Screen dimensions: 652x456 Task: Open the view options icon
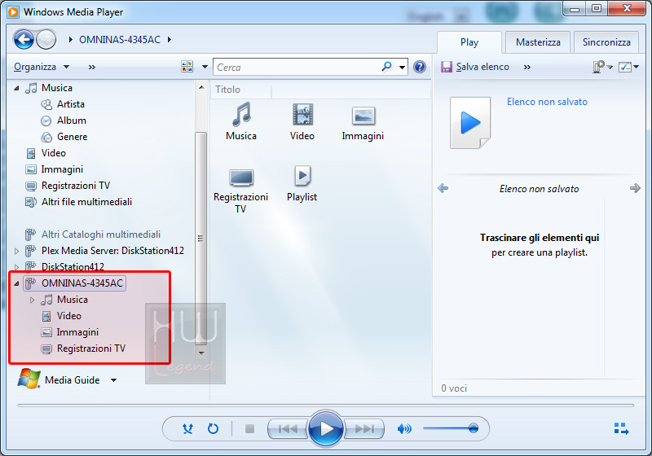(x=187, y=67)
